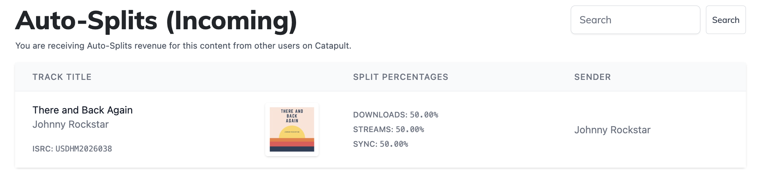Viewport: 761px width, 174px height.
Task: Click Johnny Rockstar in the Sender column
Action: [612, 130]
